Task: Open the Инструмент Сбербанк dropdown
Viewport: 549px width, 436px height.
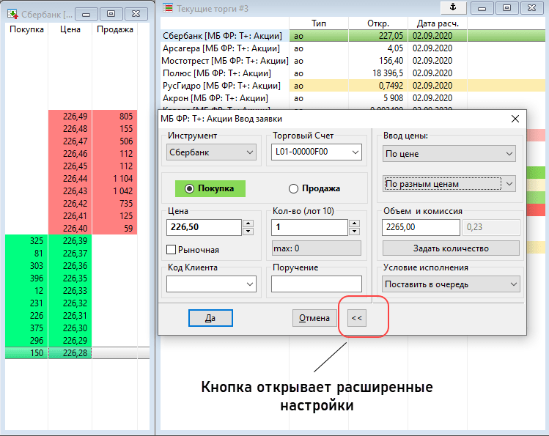Action: point(211,152)
